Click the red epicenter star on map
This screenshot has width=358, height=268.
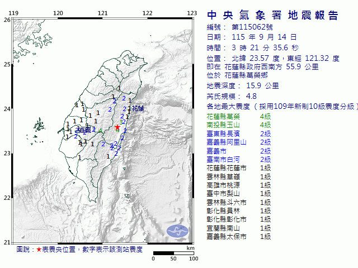117,127
